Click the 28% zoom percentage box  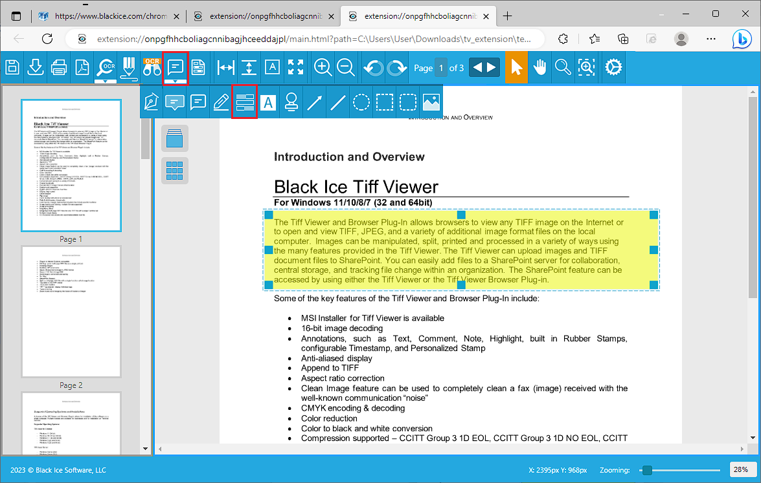743,469
